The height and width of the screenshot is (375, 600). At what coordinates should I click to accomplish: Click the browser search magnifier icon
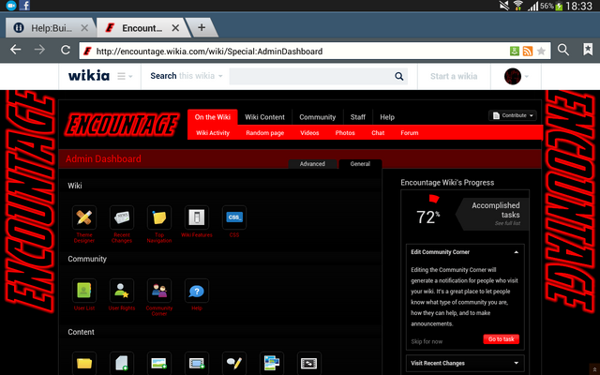click(x=562, y=50)
